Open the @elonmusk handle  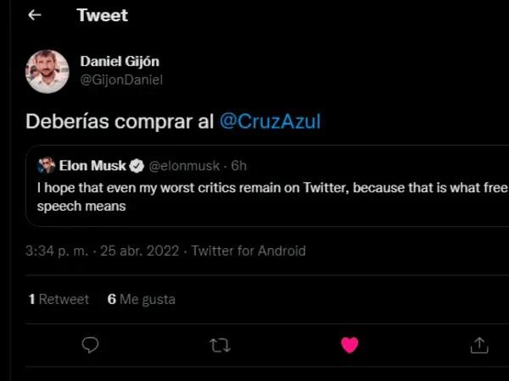[x=184, y=166]
